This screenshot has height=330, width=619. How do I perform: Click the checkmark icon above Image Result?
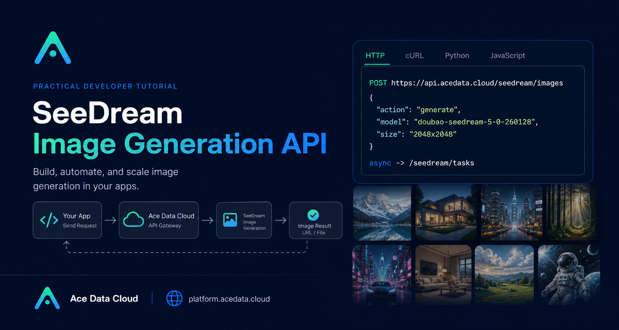(x=313, y=214)
